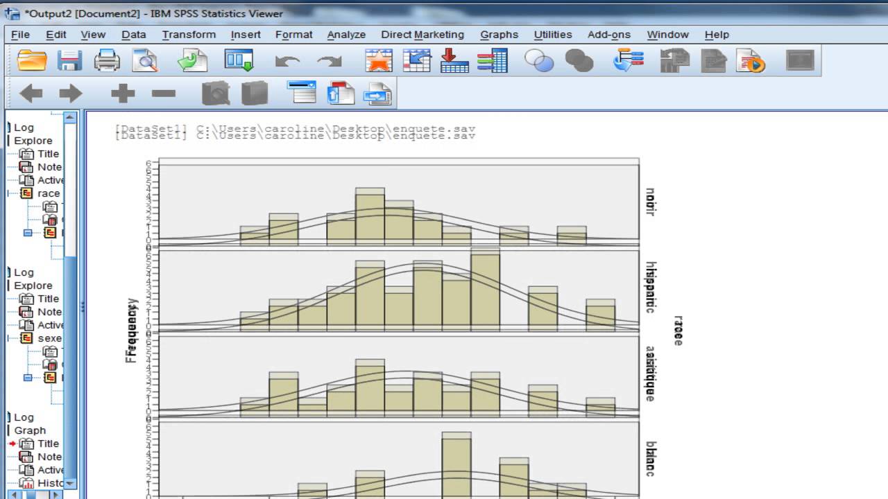Open the Data menu
This screenshot has width=888, height=499.
pos(134,35)
